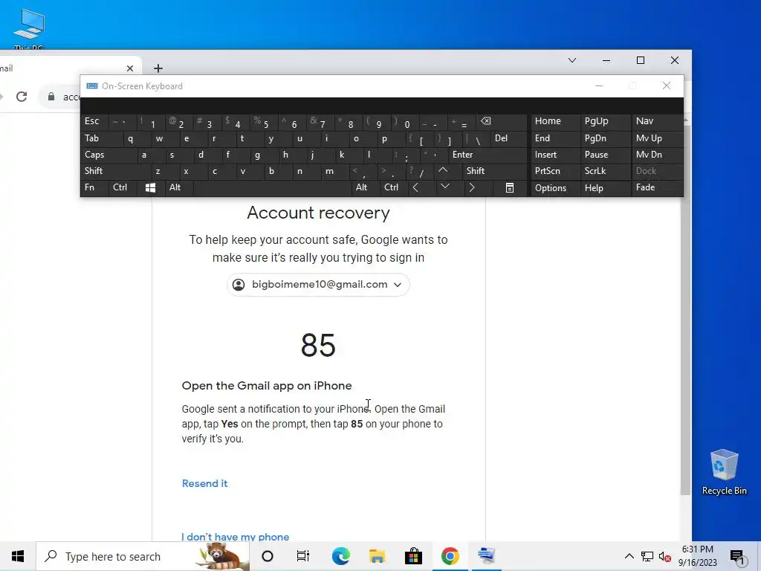Open Task View in taskbar
The width and height of the screenshot is (761, 571).
coord(303,556)
